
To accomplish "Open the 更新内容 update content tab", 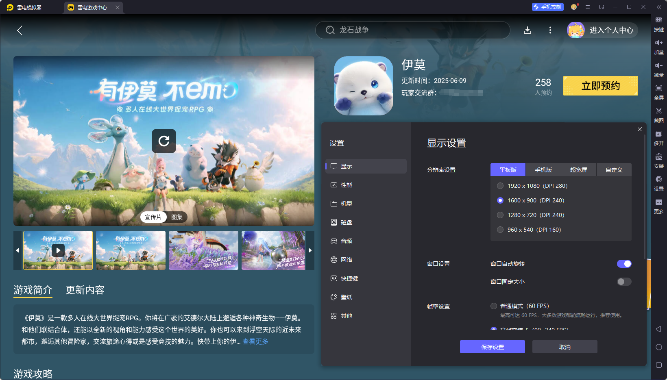I will 85,290.
